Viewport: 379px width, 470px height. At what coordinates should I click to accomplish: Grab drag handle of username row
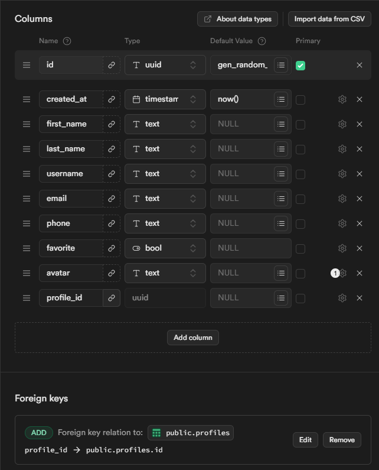27,174
